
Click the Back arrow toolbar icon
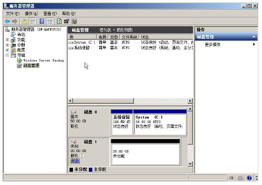tap(7, 21)
